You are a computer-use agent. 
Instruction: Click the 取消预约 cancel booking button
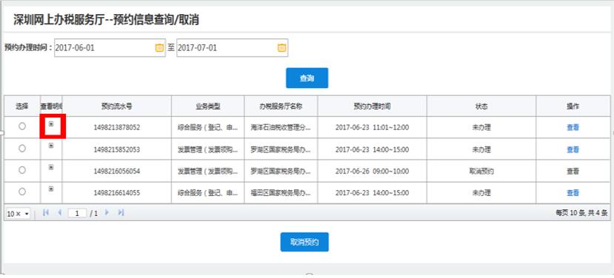(x=304, y=242)
